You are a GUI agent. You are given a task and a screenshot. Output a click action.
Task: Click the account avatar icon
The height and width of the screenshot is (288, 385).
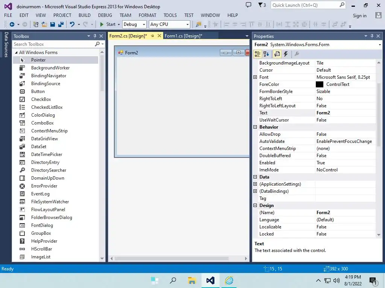(x=378, y=15)
